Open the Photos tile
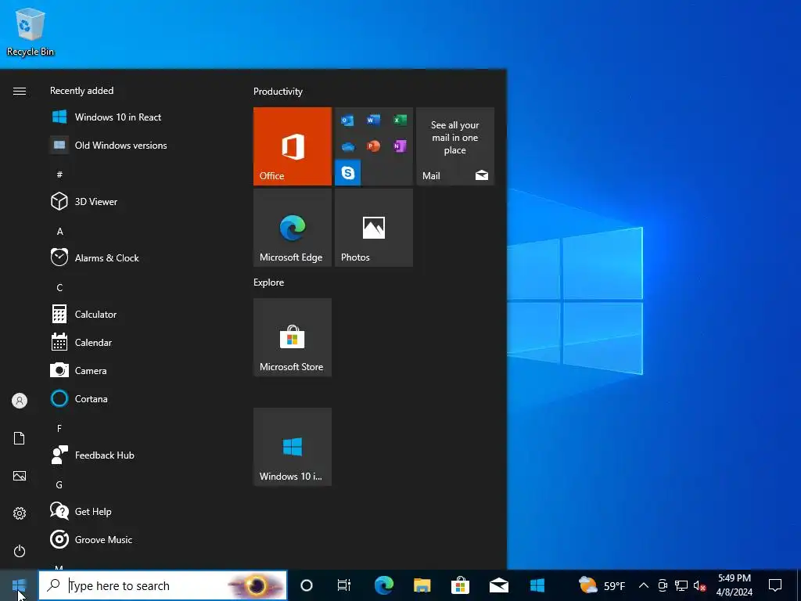801x601 pixels. tap(374, 228)
